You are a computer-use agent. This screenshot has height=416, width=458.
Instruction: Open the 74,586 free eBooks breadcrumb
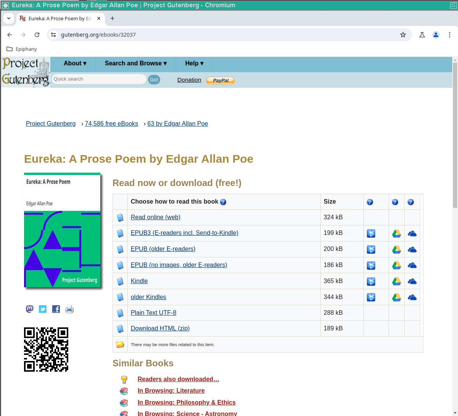point(111,124)
